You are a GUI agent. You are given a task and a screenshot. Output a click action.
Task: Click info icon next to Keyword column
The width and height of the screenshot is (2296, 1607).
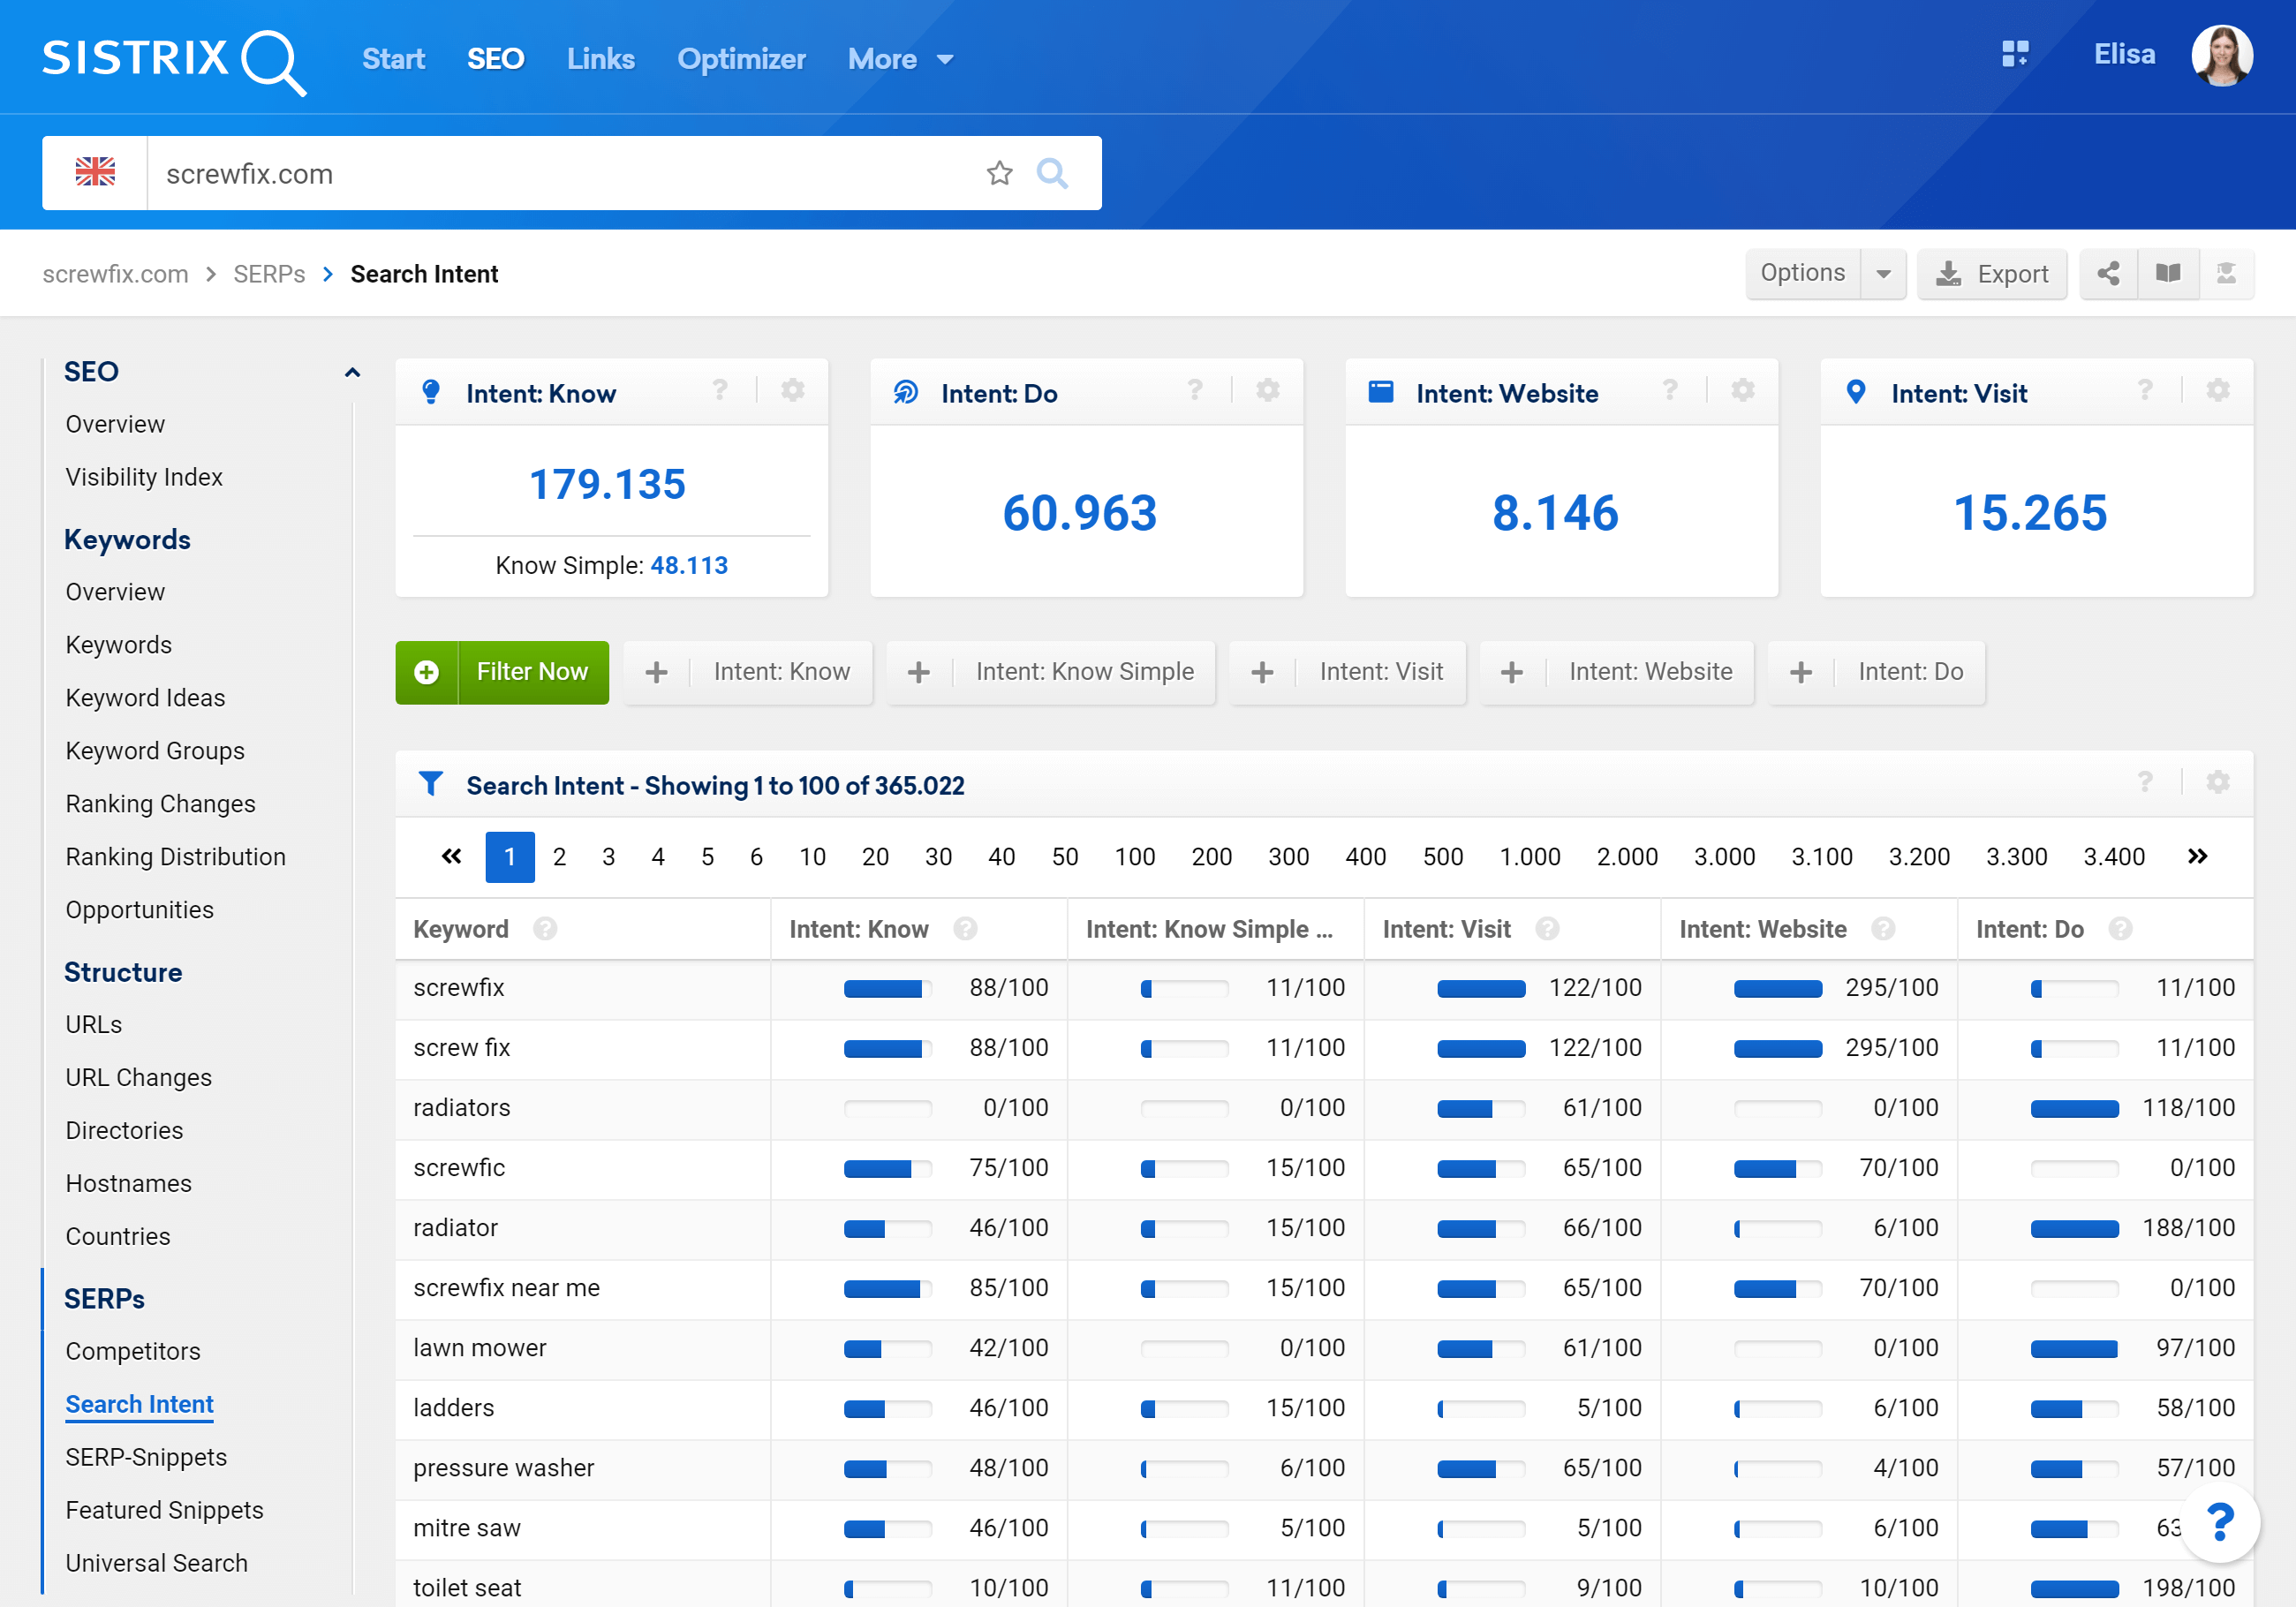tap(545, 929)
